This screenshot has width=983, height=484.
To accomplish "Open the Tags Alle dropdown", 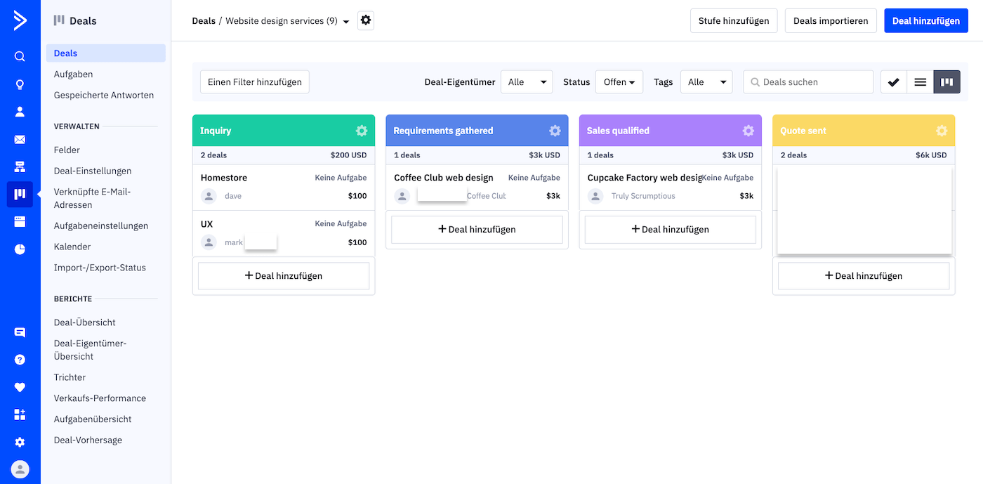I will [x=706, y=82].
